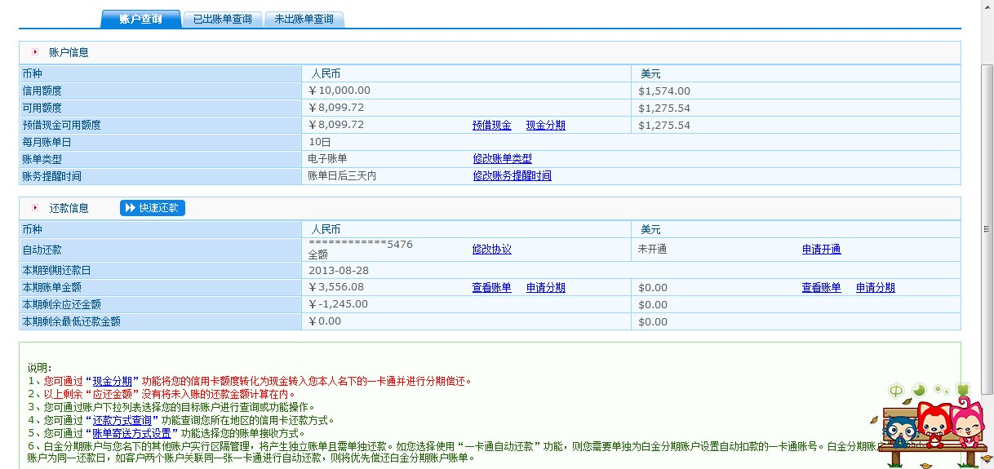Select the 未开通 status text
This screenshot has height=469, width=994.
(x=652, y=250)
